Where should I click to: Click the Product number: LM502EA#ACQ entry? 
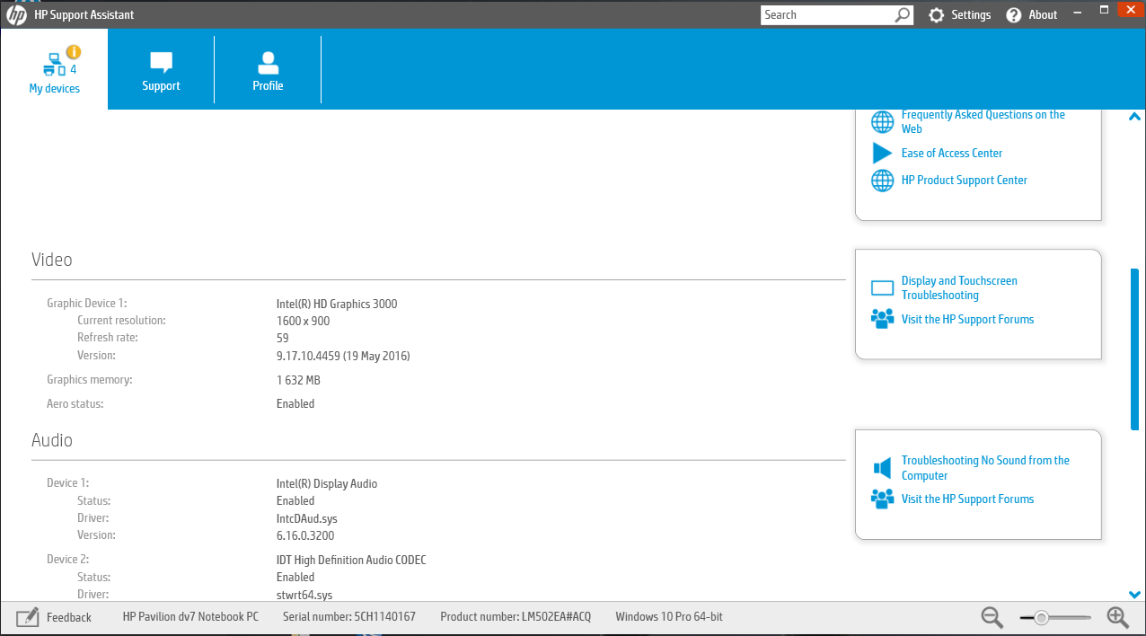[516, 617]
